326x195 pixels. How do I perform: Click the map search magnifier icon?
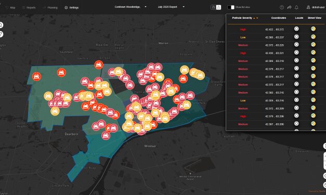pyautogui.click(x=1, y=25)
